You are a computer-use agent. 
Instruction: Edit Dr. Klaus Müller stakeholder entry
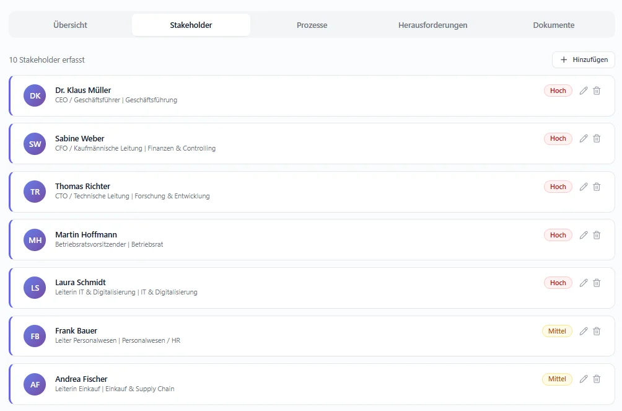[583, 91]
